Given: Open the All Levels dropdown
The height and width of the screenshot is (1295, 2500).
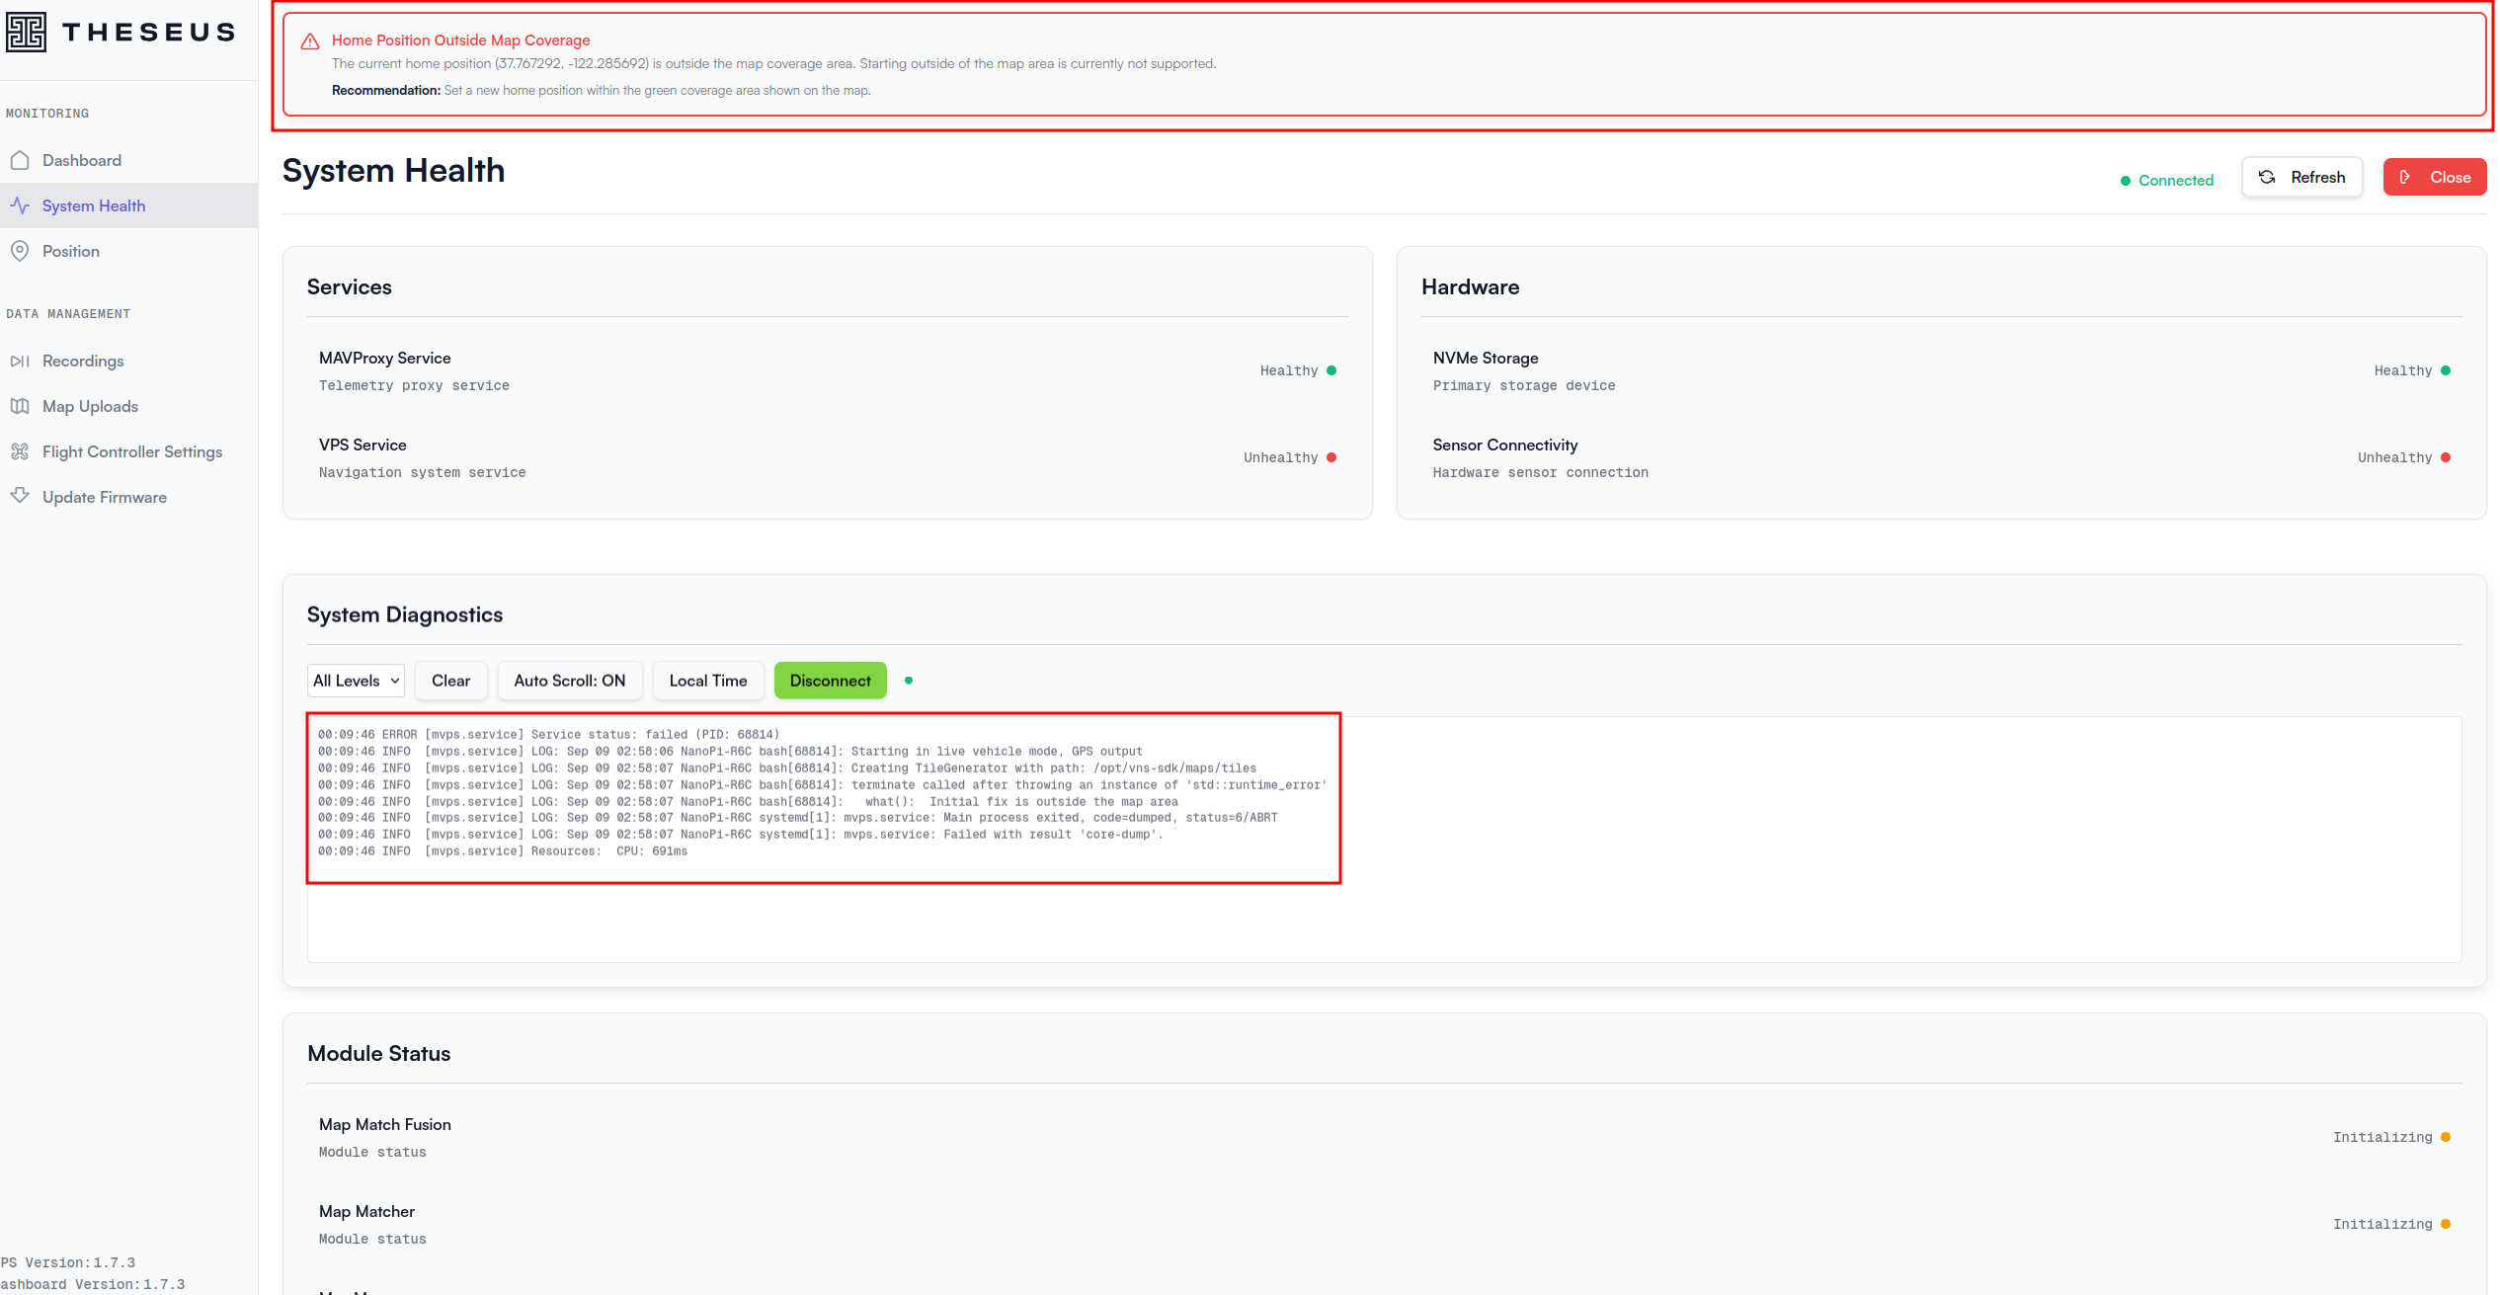Looking at the screenshot, I should (x=356, y=681).
